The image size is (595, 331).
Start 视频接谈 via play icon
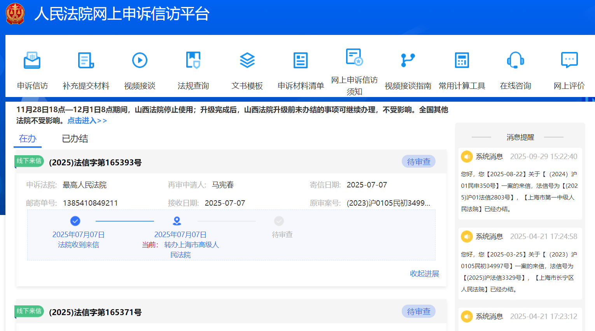click(140, 61)
